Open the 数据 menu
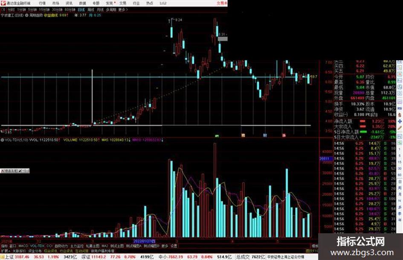 pos(82,3)
